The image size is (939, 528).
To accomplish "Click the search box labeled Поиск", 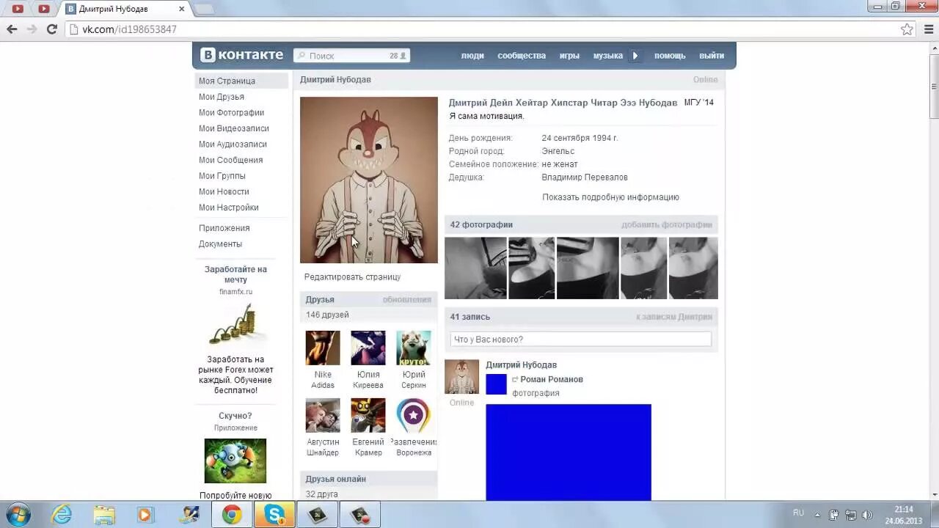I will click(351, 56).
